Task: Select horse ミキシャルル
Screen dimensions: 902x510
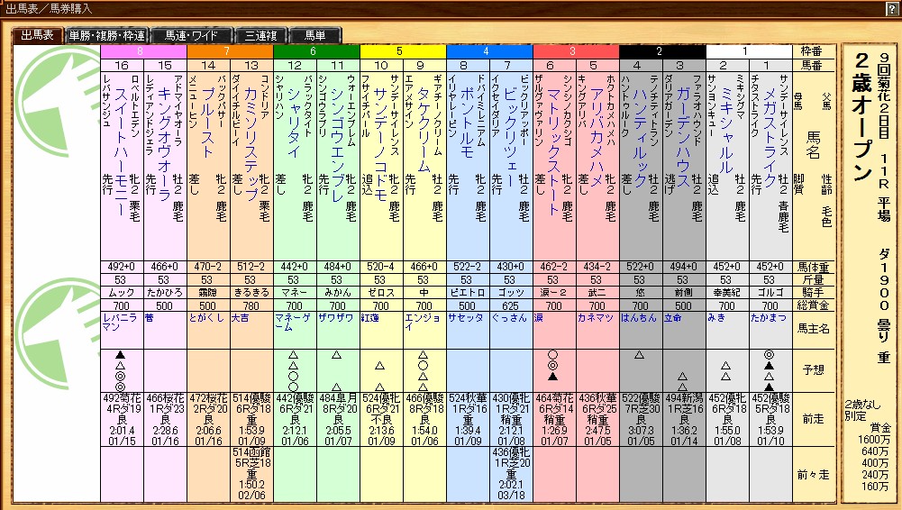Action: (x=727, y=130)
